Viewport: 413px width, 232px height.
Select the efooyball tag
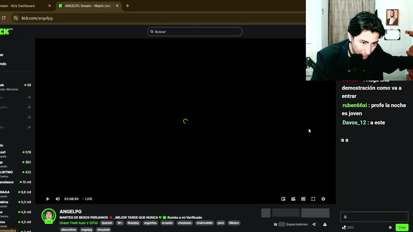tap(103, 230)
